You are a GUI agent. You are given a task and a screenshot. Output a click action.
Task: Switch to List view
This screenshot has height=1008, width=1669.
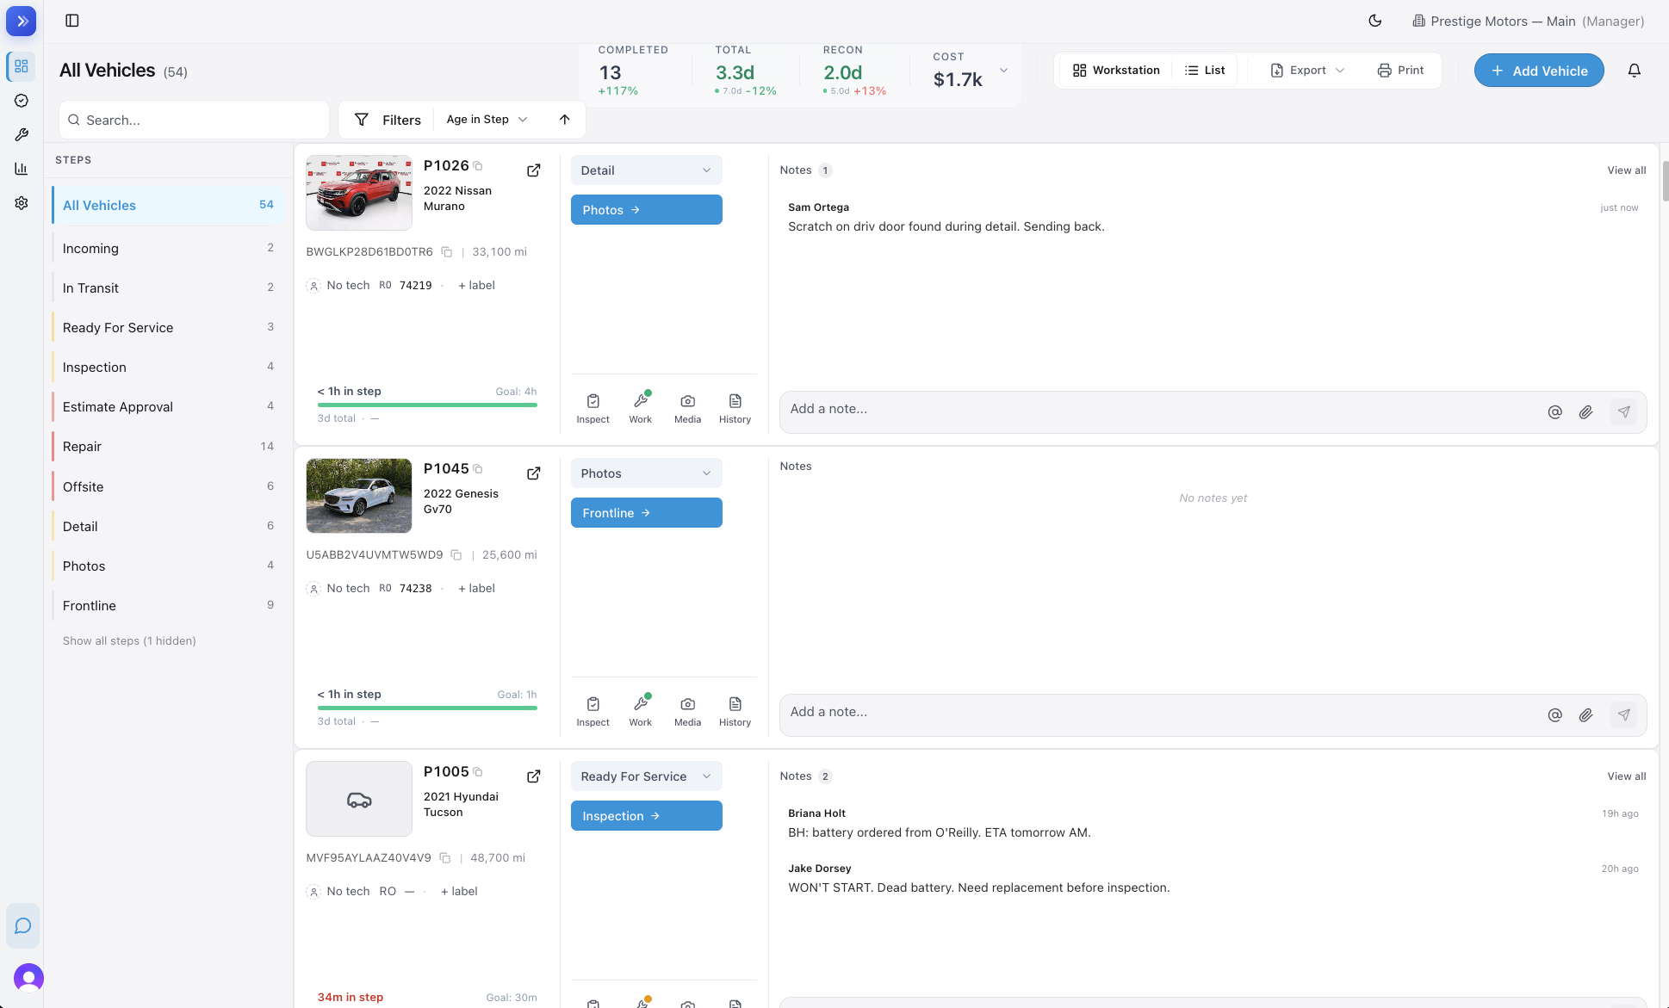[x=1205, y=71]
